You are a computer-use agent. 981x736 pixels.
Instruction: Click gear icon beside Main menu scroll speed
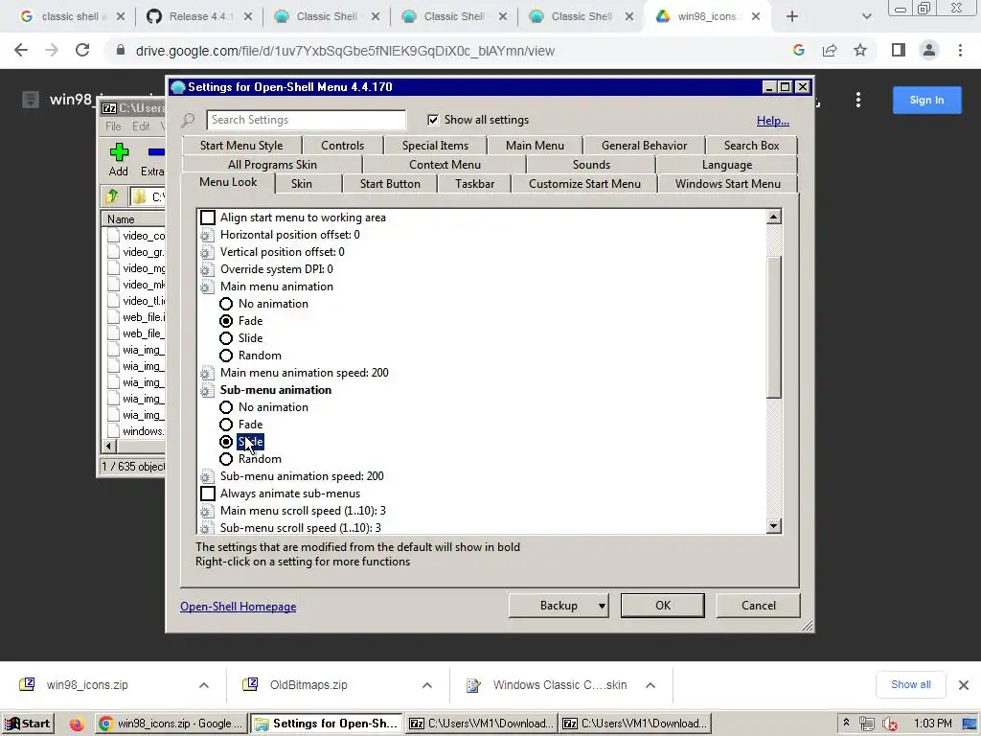[207, 512]
